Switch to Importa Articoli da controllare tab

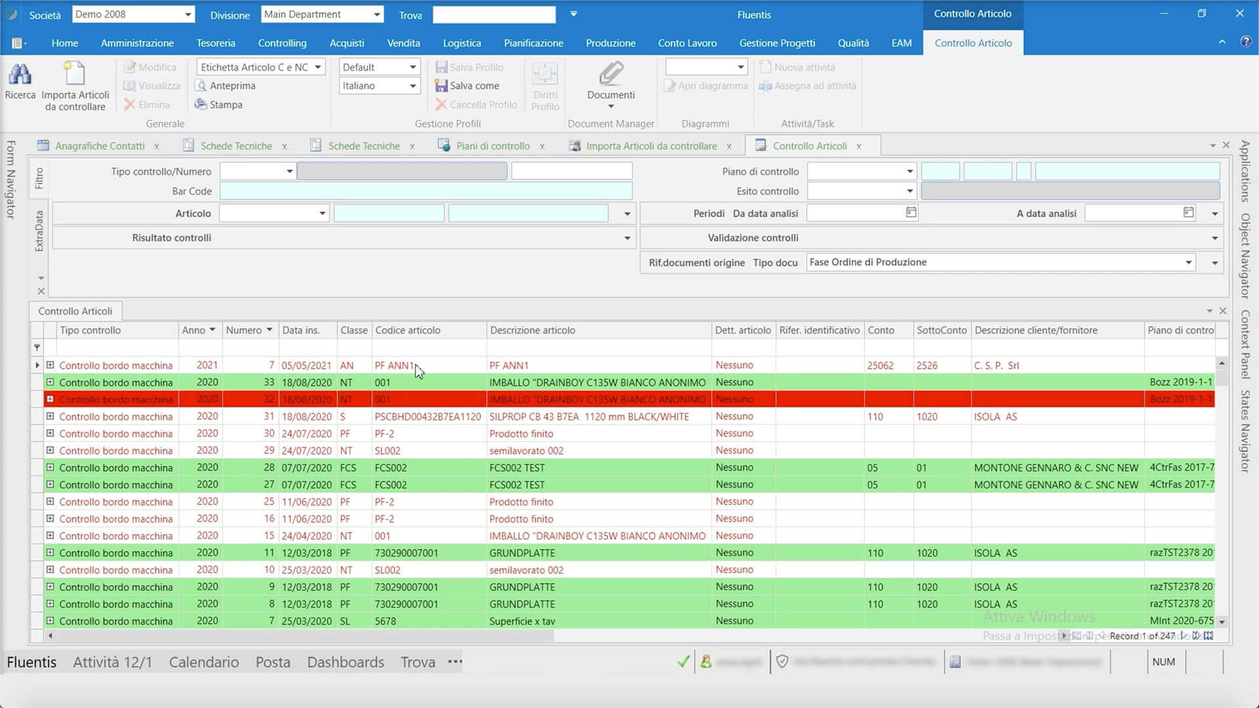pyautogui.click(x=651, y=146)
